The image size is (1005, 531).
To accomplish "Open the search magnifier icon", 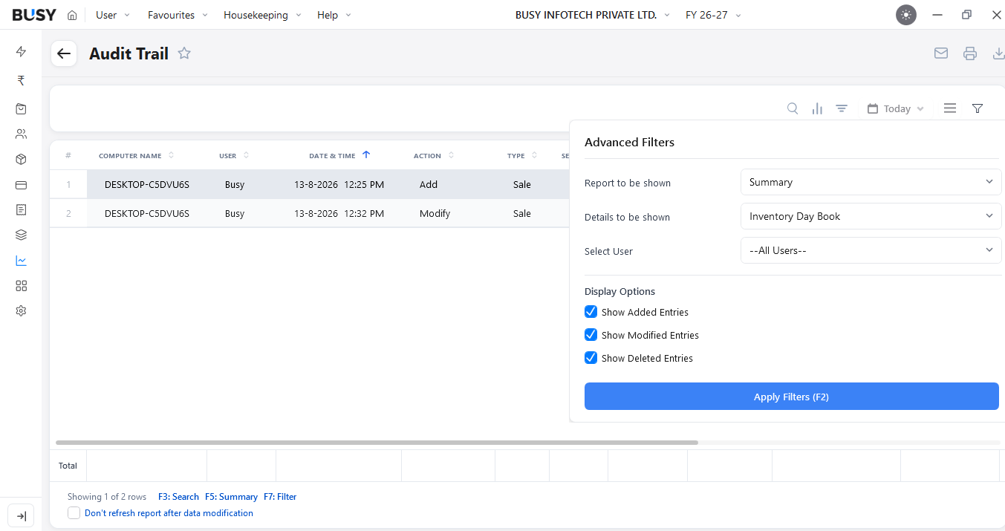I will [x=793, y=108].
